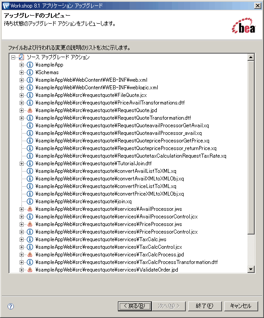
Task: Click the info icon for convertAvailListToXML.xq
Action: point(30,171)
